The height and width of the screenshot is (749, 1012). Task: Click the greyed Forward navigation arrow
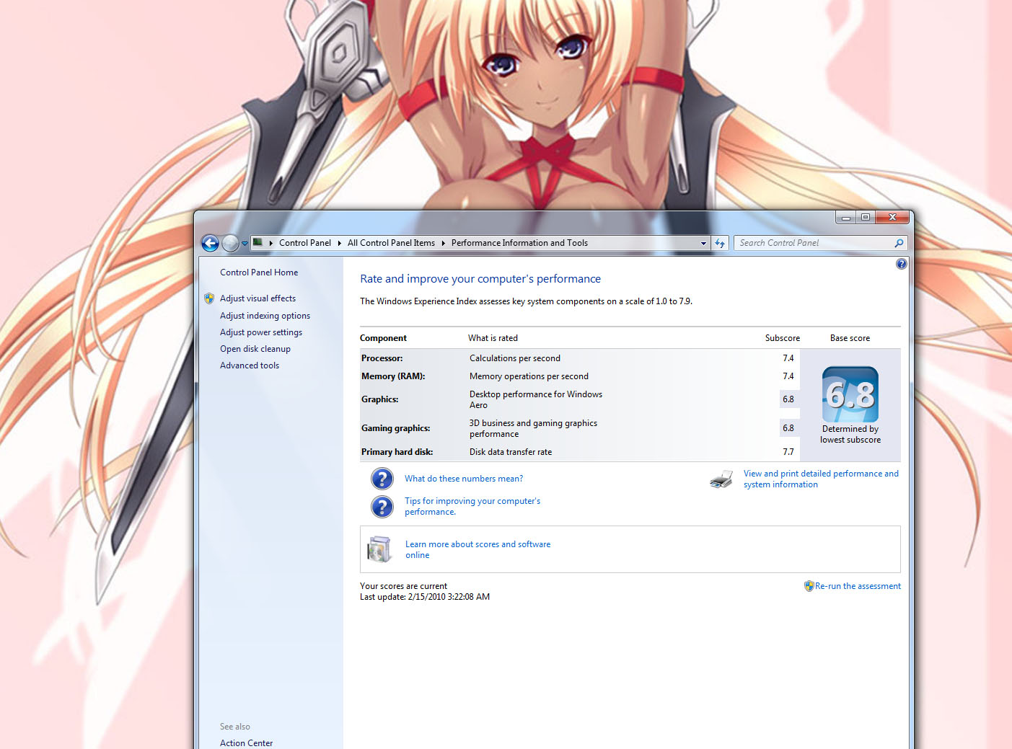click(230, 244)
